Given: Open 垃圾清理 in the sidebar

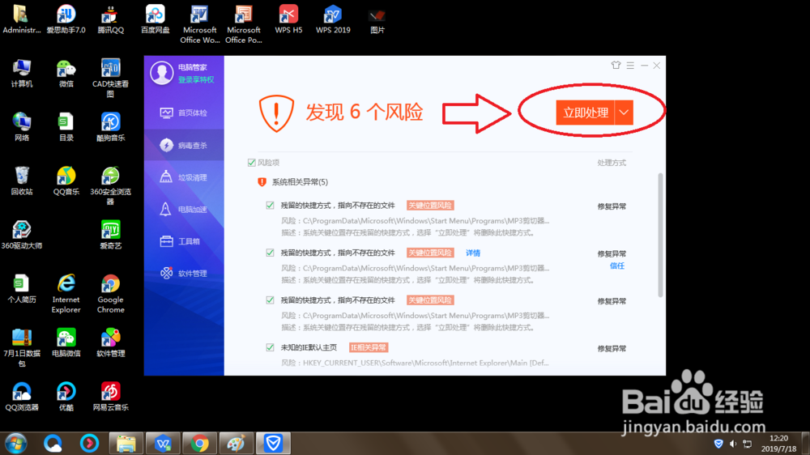Looking at the screenshot, I should (x=184, y=177).
